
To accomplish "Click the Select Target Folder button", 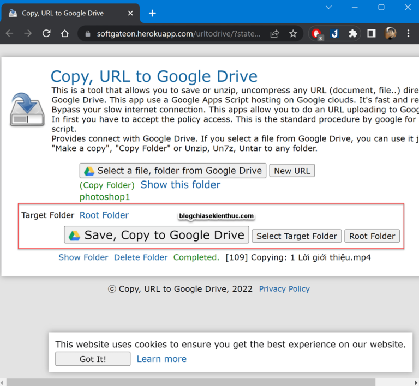I will pos(297,236).
